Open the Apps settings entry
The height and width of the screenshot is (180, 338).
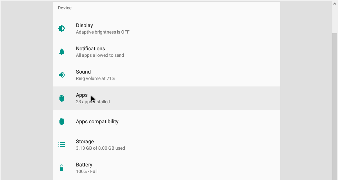pyautogui.click(x=166, y=98)
